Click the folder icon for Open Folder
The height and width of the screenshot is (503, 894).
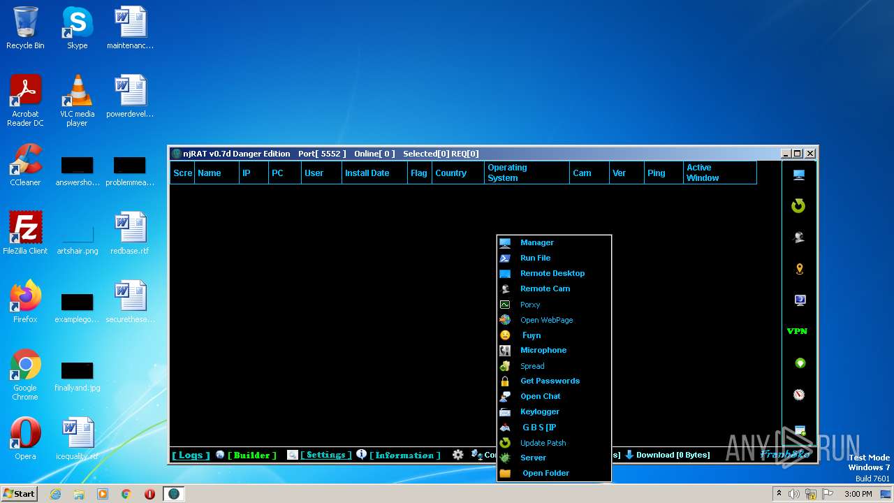505,474
